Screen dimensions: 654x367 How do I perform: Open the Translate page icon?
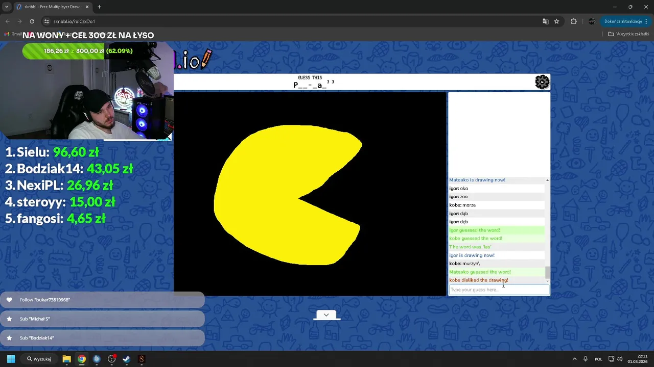(545, 21)
